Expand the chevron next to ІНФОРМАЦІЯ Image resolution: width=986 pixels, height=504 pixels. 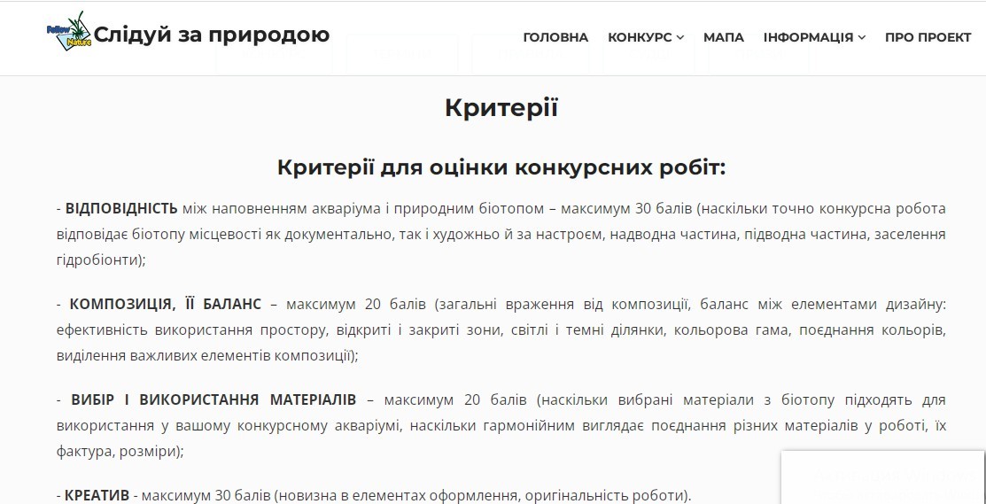click(862, 37)
